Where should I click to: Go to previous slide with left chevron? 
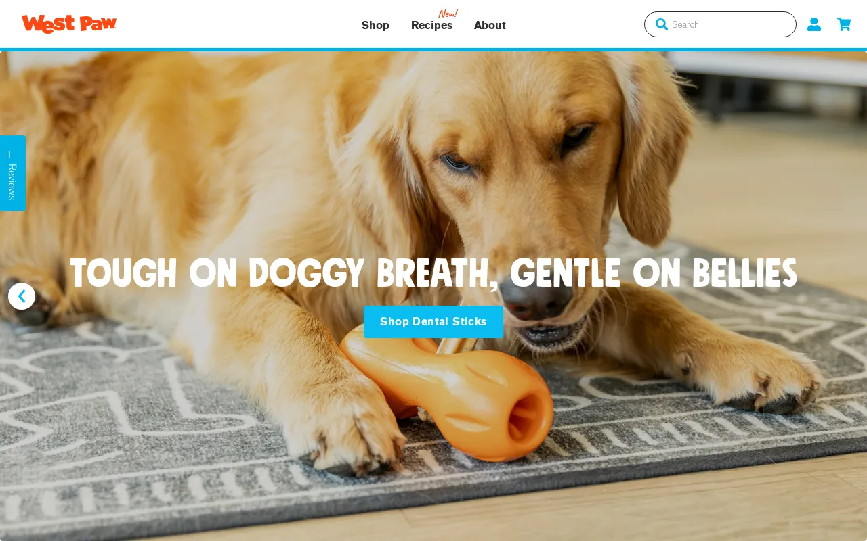tap(22, 296)
